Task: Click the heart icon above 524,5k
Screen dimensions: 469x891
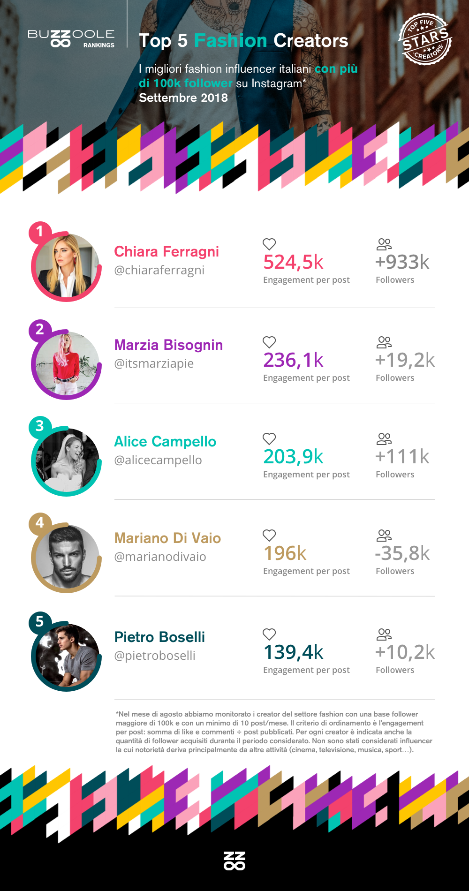Action: tap(269, 244)
